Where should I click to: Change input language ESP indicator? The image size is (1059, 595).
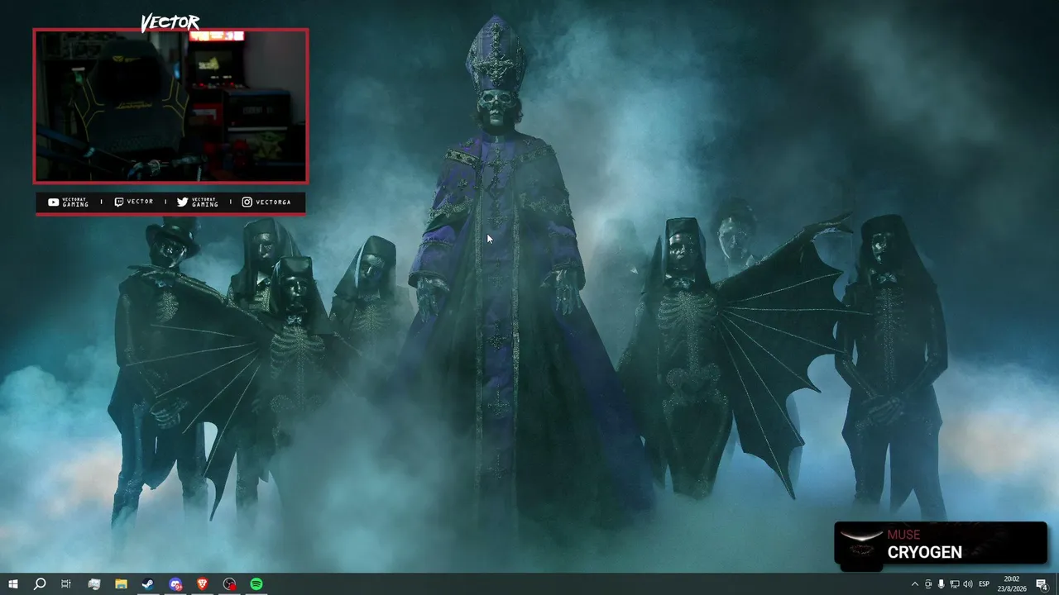985,584
